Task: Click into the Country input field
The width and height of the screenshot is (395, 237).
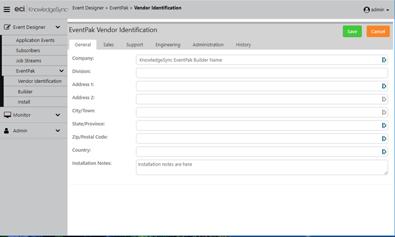Action: click(x=262, y=152)
